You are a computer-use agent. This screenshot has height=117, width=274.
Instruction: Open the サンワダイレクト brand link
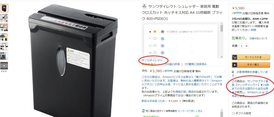(152, 60)
